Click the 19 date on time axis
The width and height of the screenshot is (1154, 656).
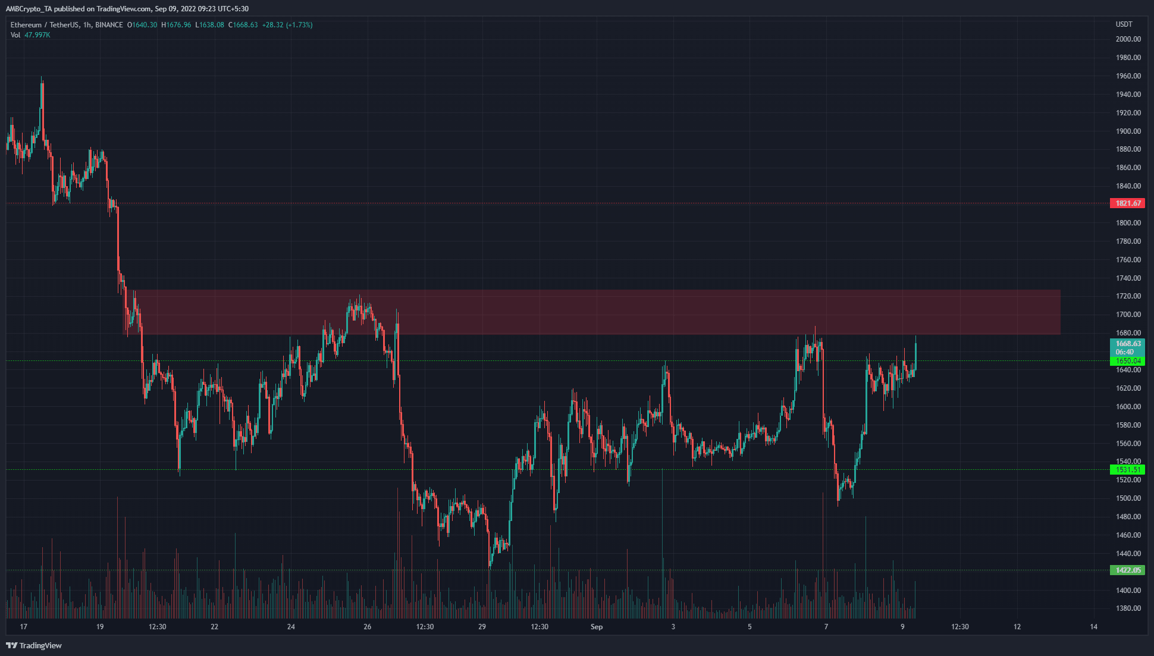100,627
